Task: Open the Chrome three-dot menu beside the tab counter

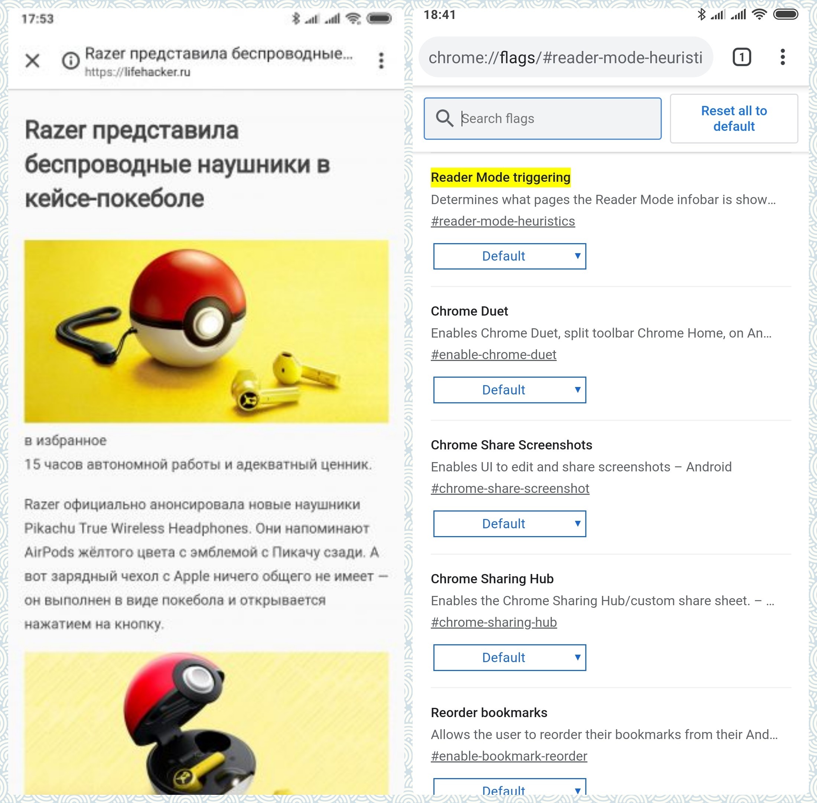Action: tap(782, 57)
